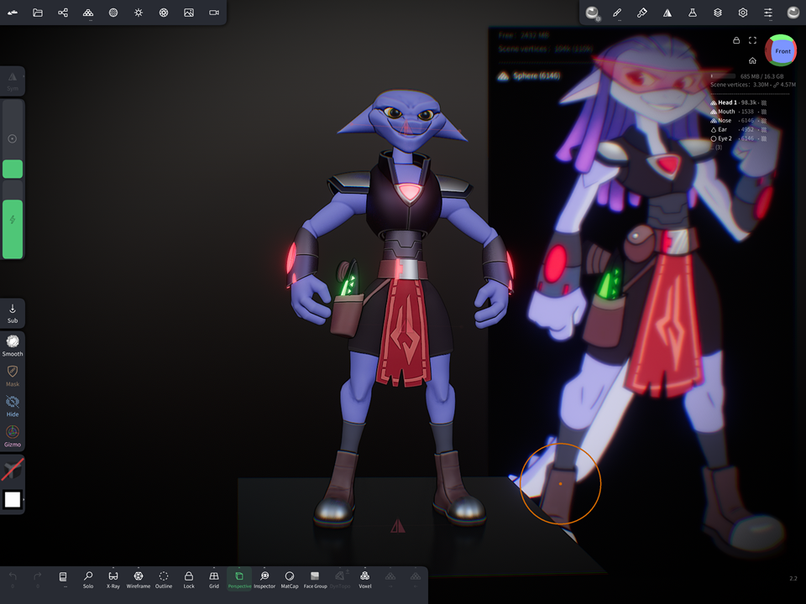The image size is (806, 604).
Task: Reset the camera with the home icon
Action: [x=752, y=60]
